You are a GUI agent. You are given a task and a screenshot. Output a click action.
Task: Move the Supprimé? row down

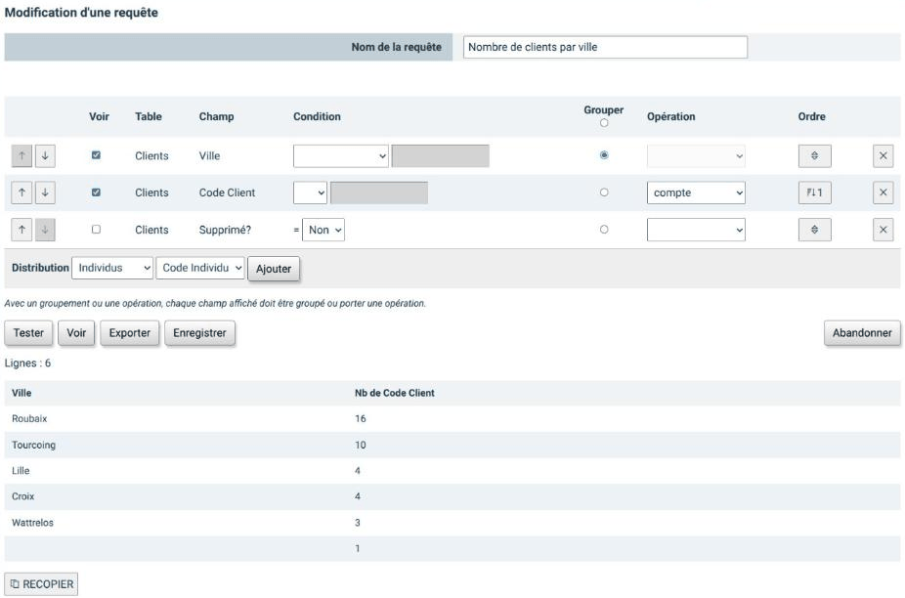tap(45, 230)
